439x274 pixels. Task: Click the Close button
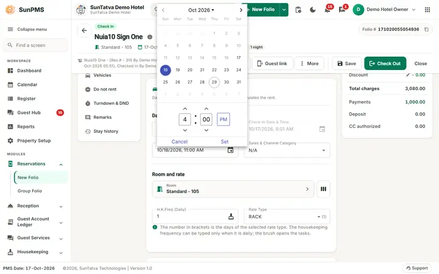[x=421, y=63]
